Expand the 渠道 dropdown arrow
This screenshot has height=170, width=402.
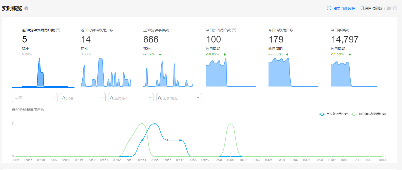(102, 98)
